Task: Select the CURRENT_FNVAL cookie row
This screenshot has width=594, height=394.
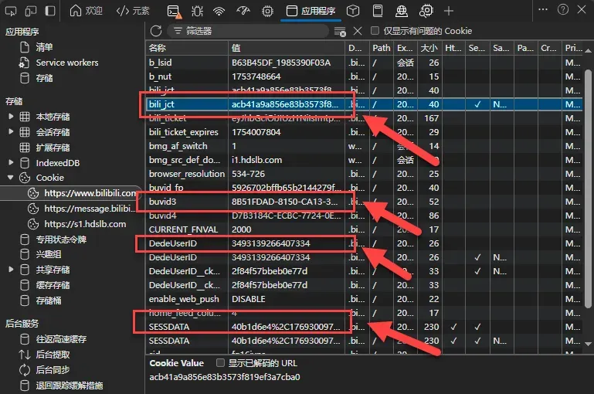Action: click(364, 229)
